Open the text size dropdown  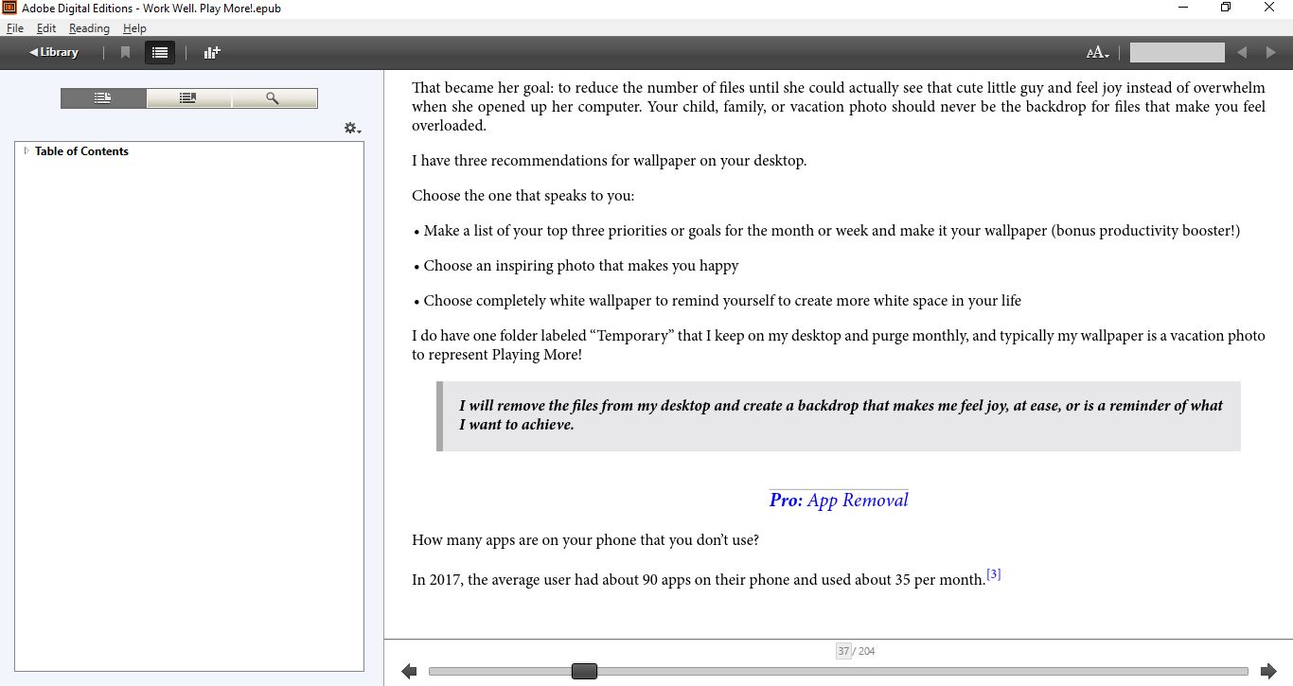[1098, 53]
